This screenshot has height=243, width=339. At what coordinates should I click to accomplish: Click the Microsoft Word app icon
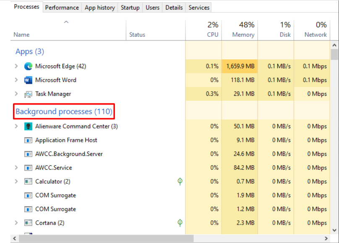click(x=28, y=80)
